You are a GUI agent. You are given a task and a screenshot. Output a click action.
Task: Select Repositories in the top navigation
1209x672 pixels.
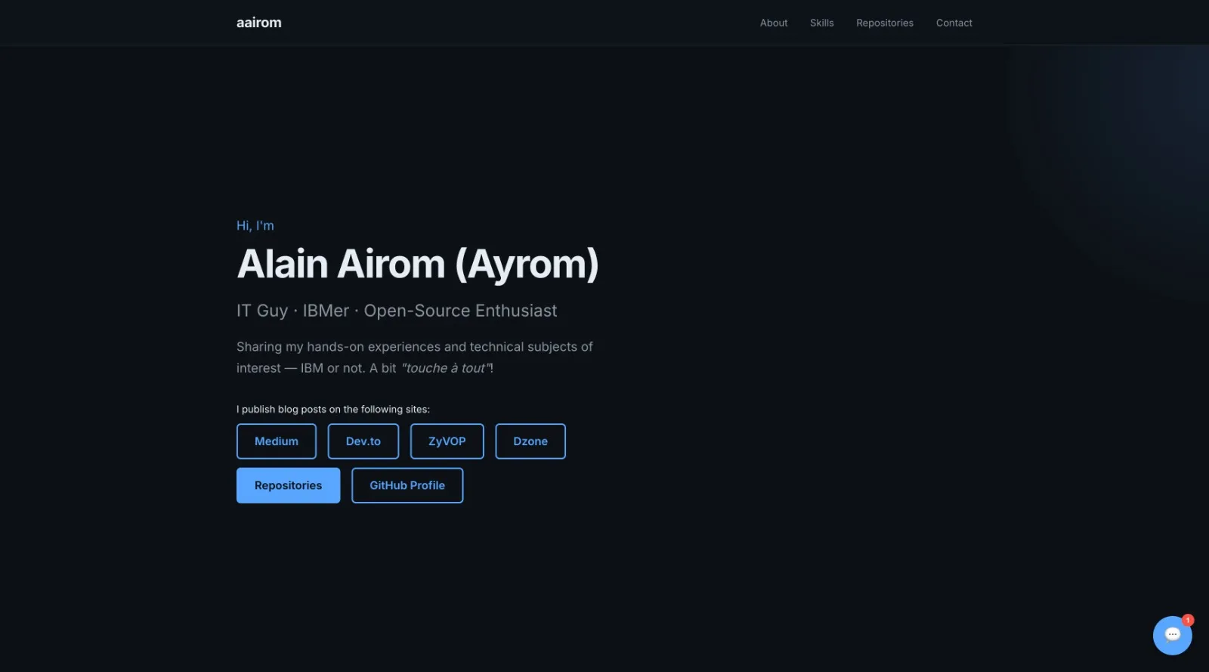point(885,23)
